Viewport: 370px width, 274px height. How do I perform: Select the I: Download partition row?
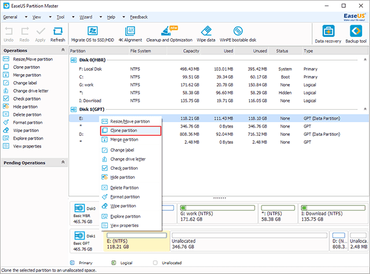218,101
